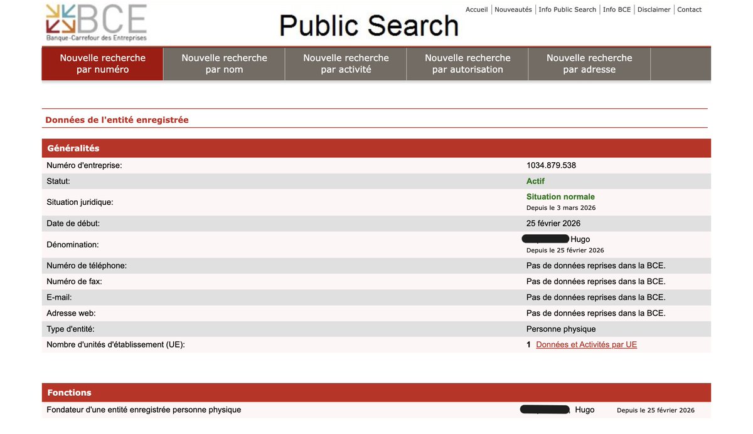Click Personne physique entity type value
The image size is (753, 434).
coord(561,329)
